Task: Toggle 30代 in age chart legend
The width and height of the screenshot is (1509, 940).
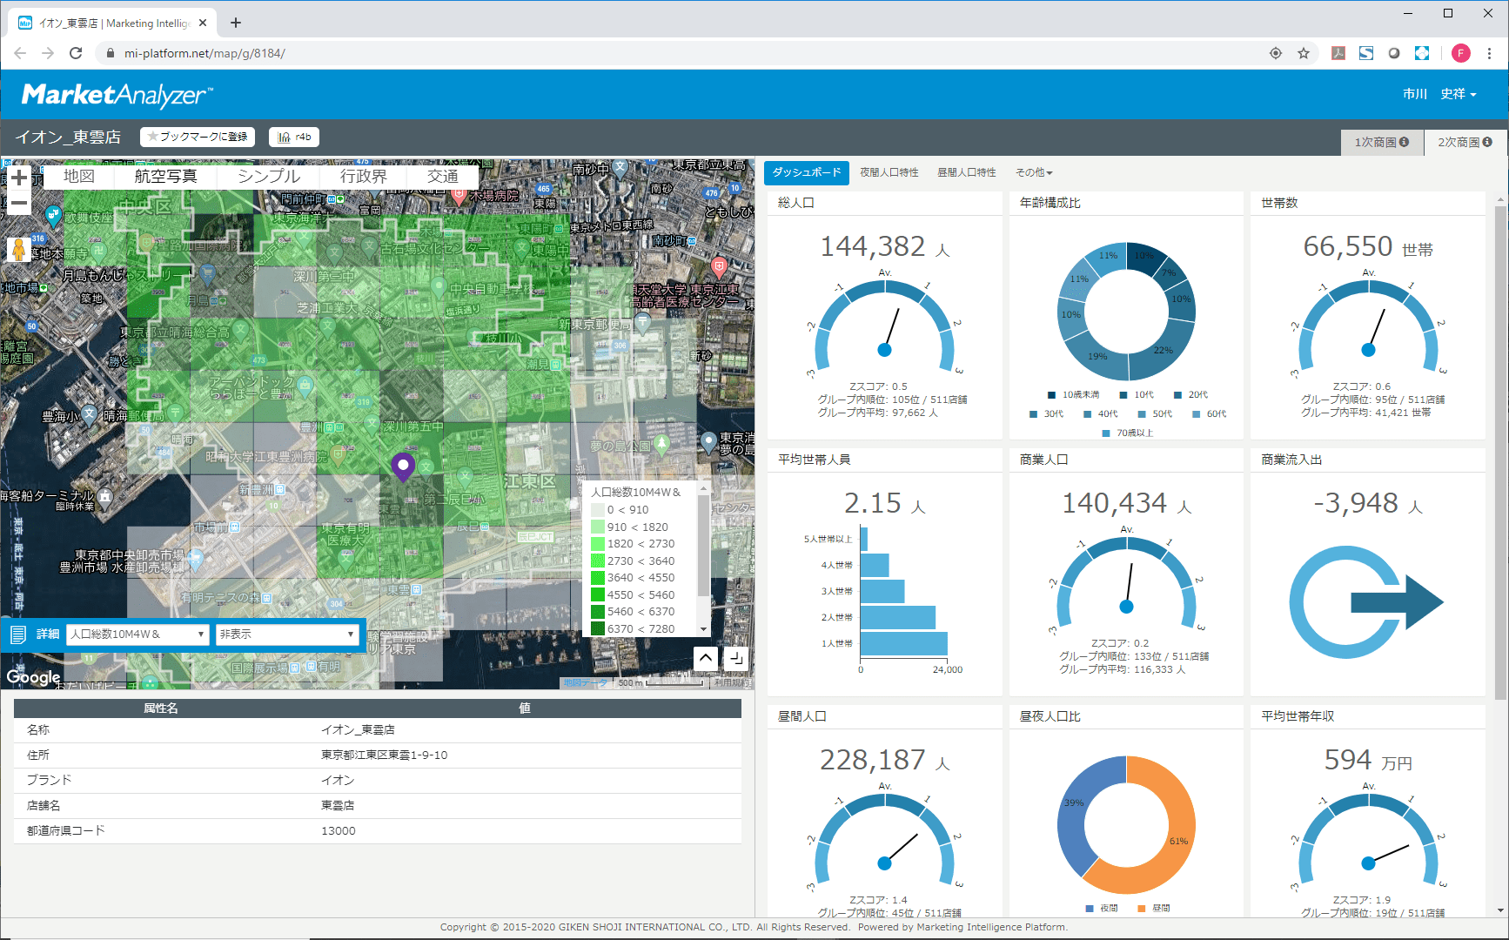Action: (1047, 414)
